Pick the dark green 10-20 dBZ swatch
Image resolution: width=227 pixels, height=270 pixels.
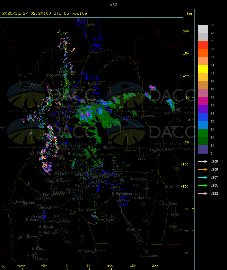click(203, 141)
